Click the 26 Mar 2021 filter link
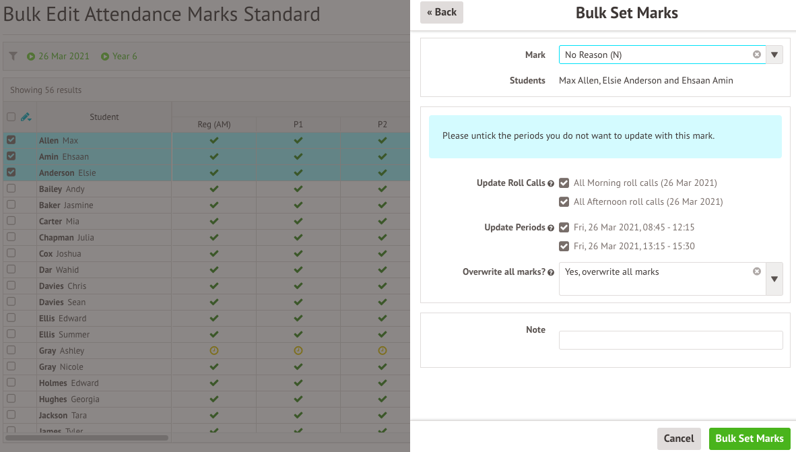This screenshot has width=796, height=452. pos(64,57)
